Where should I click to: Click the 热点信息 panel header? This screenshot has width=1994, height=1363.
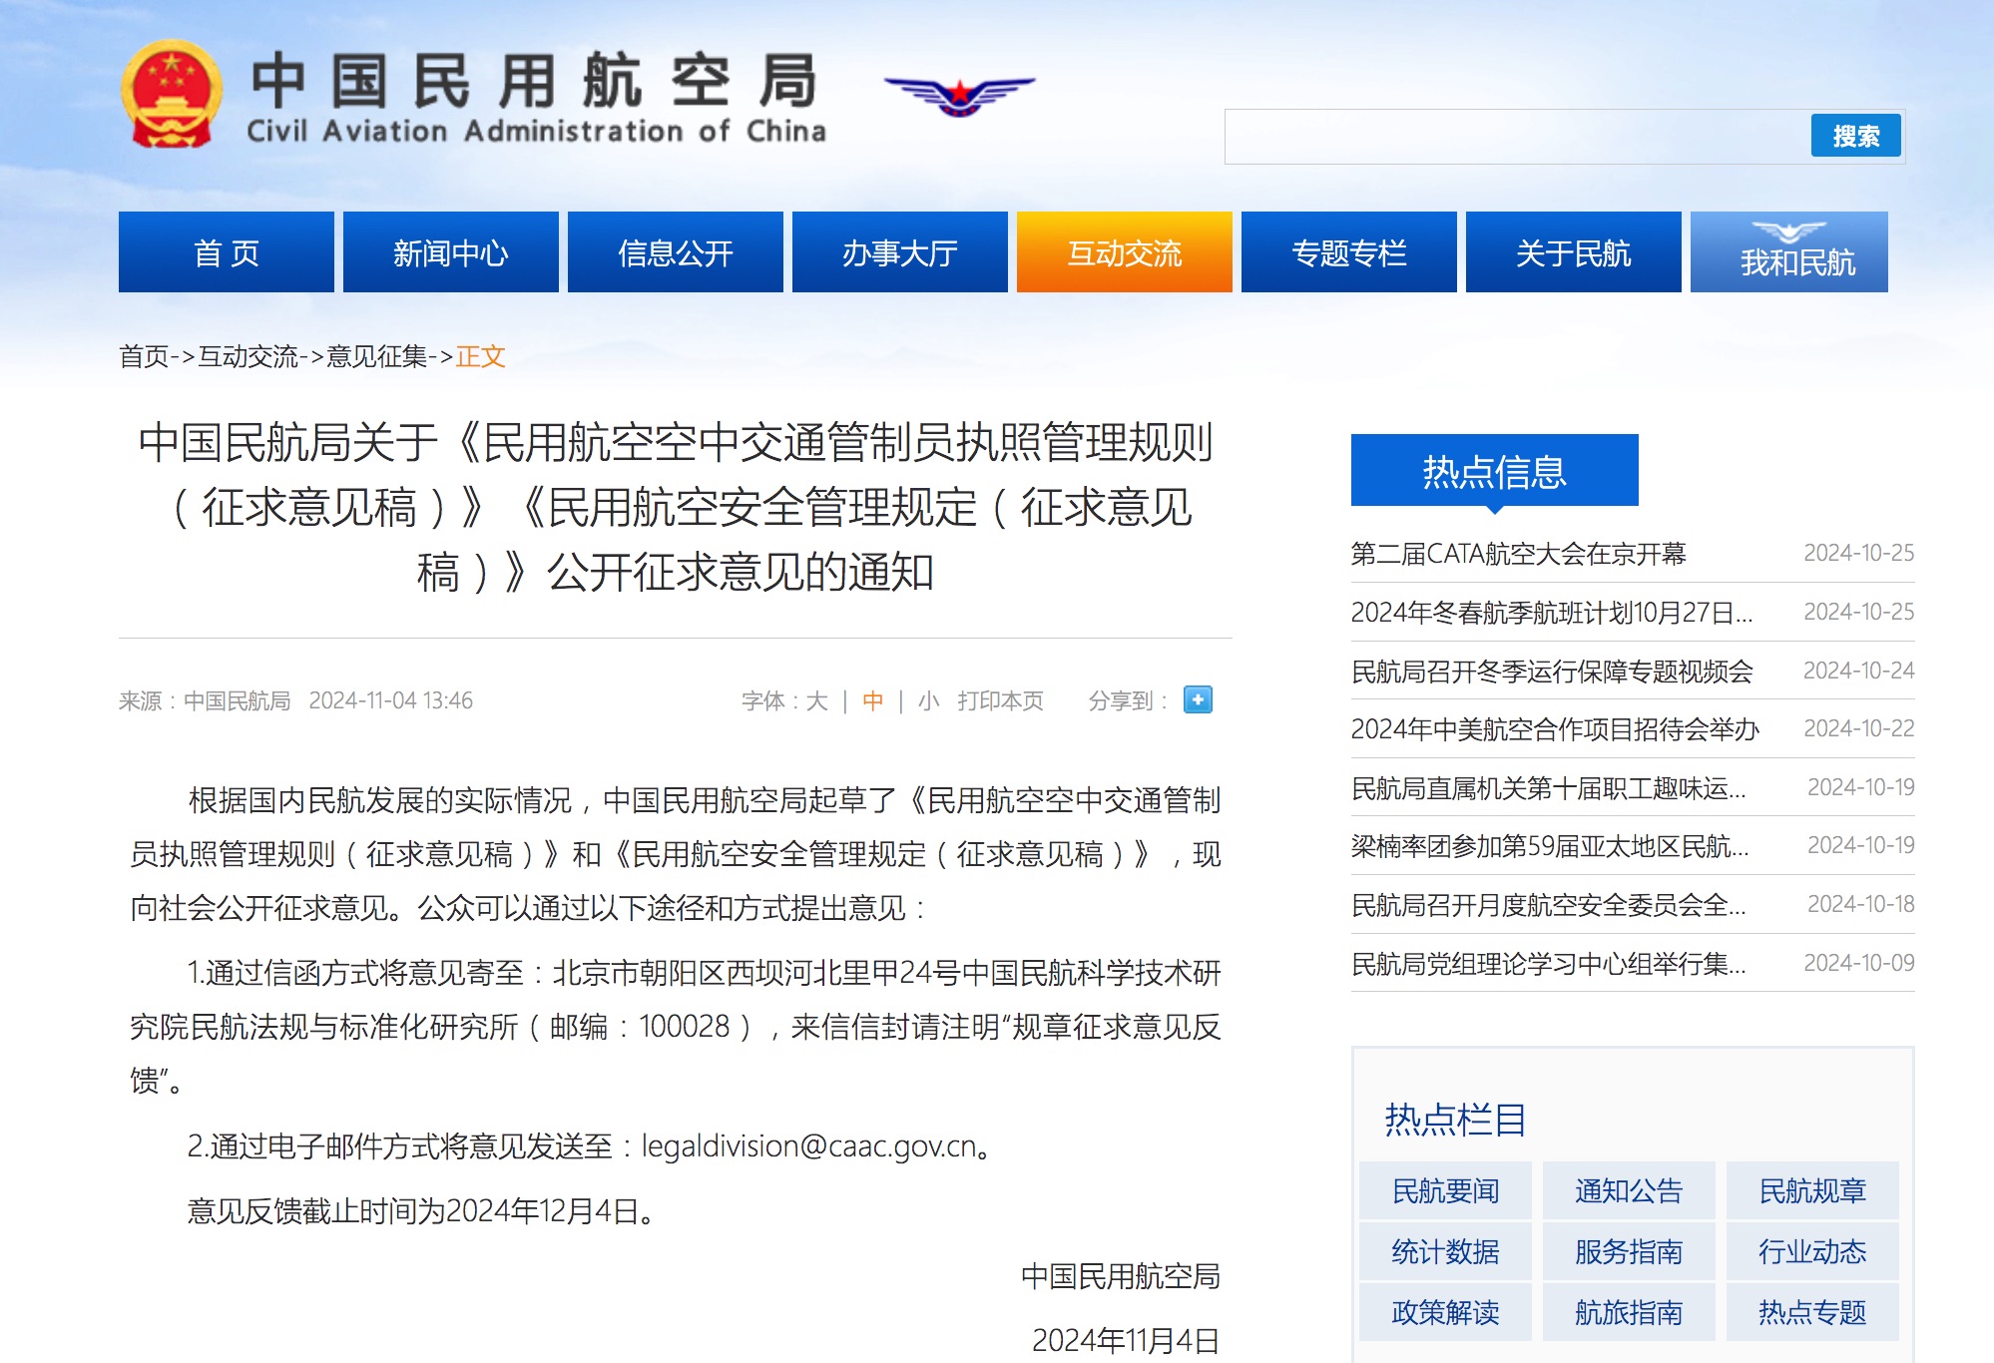[1494, 471]
